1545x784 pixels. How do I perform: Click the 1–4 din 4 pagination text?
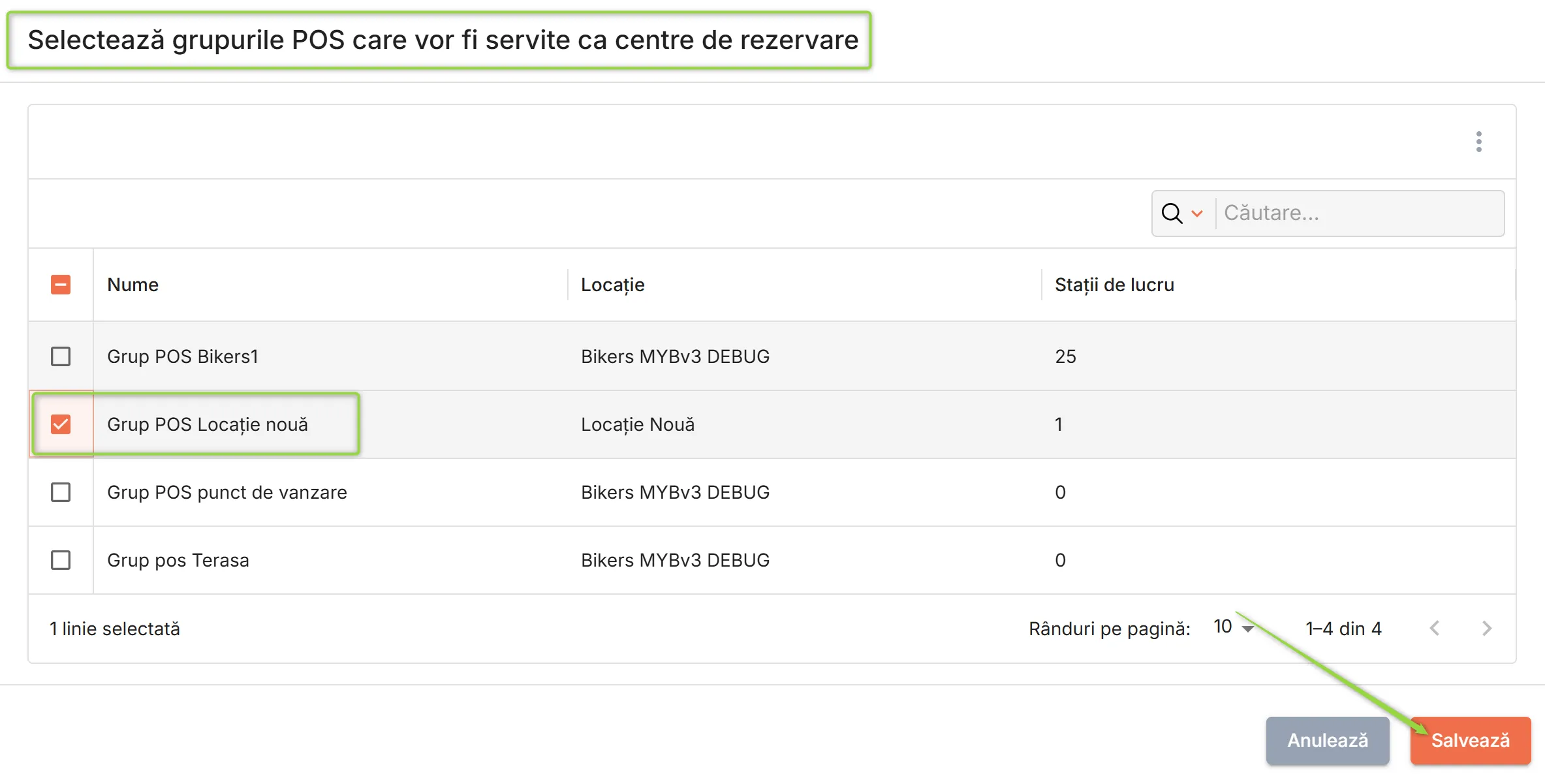click(1343, 629)
